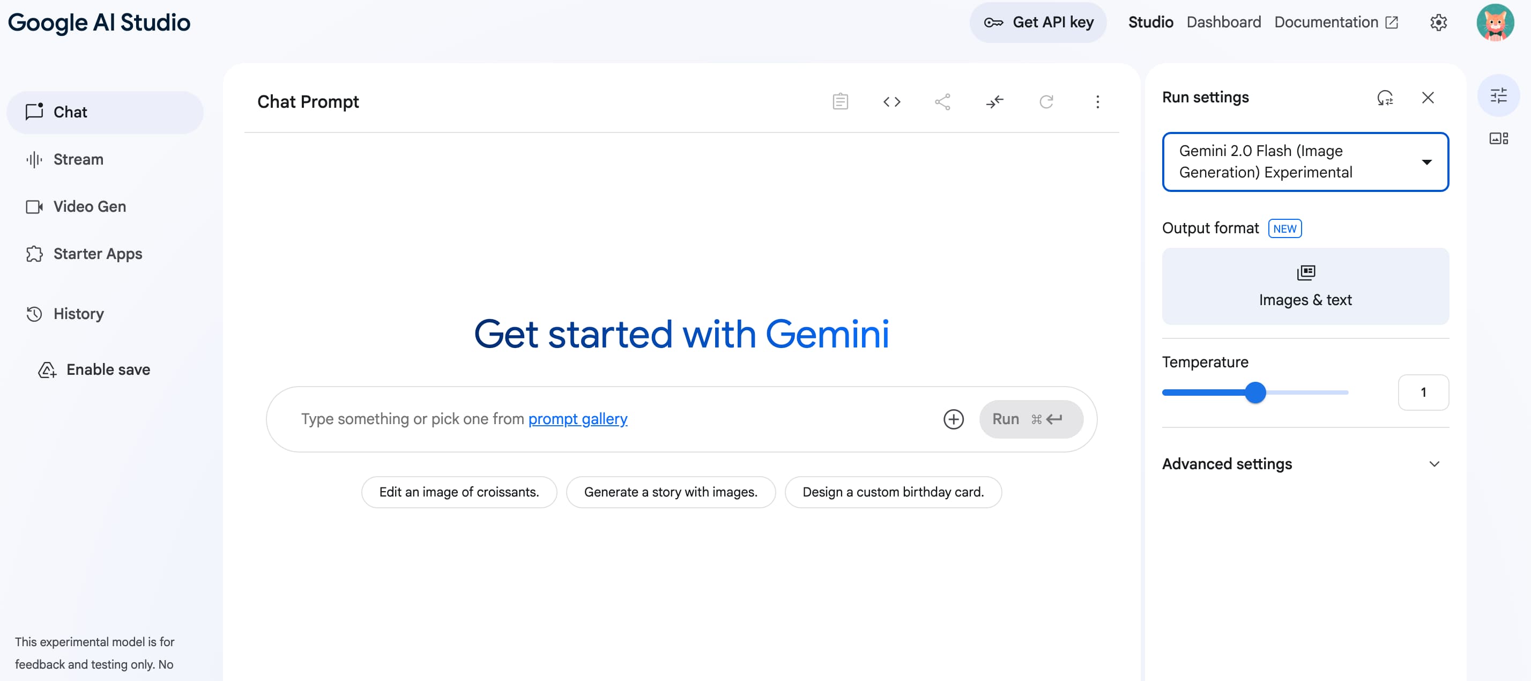Screen dimensions: 1531x681
Task: Click the user avatar profile picture
Action: point(1495,23)
